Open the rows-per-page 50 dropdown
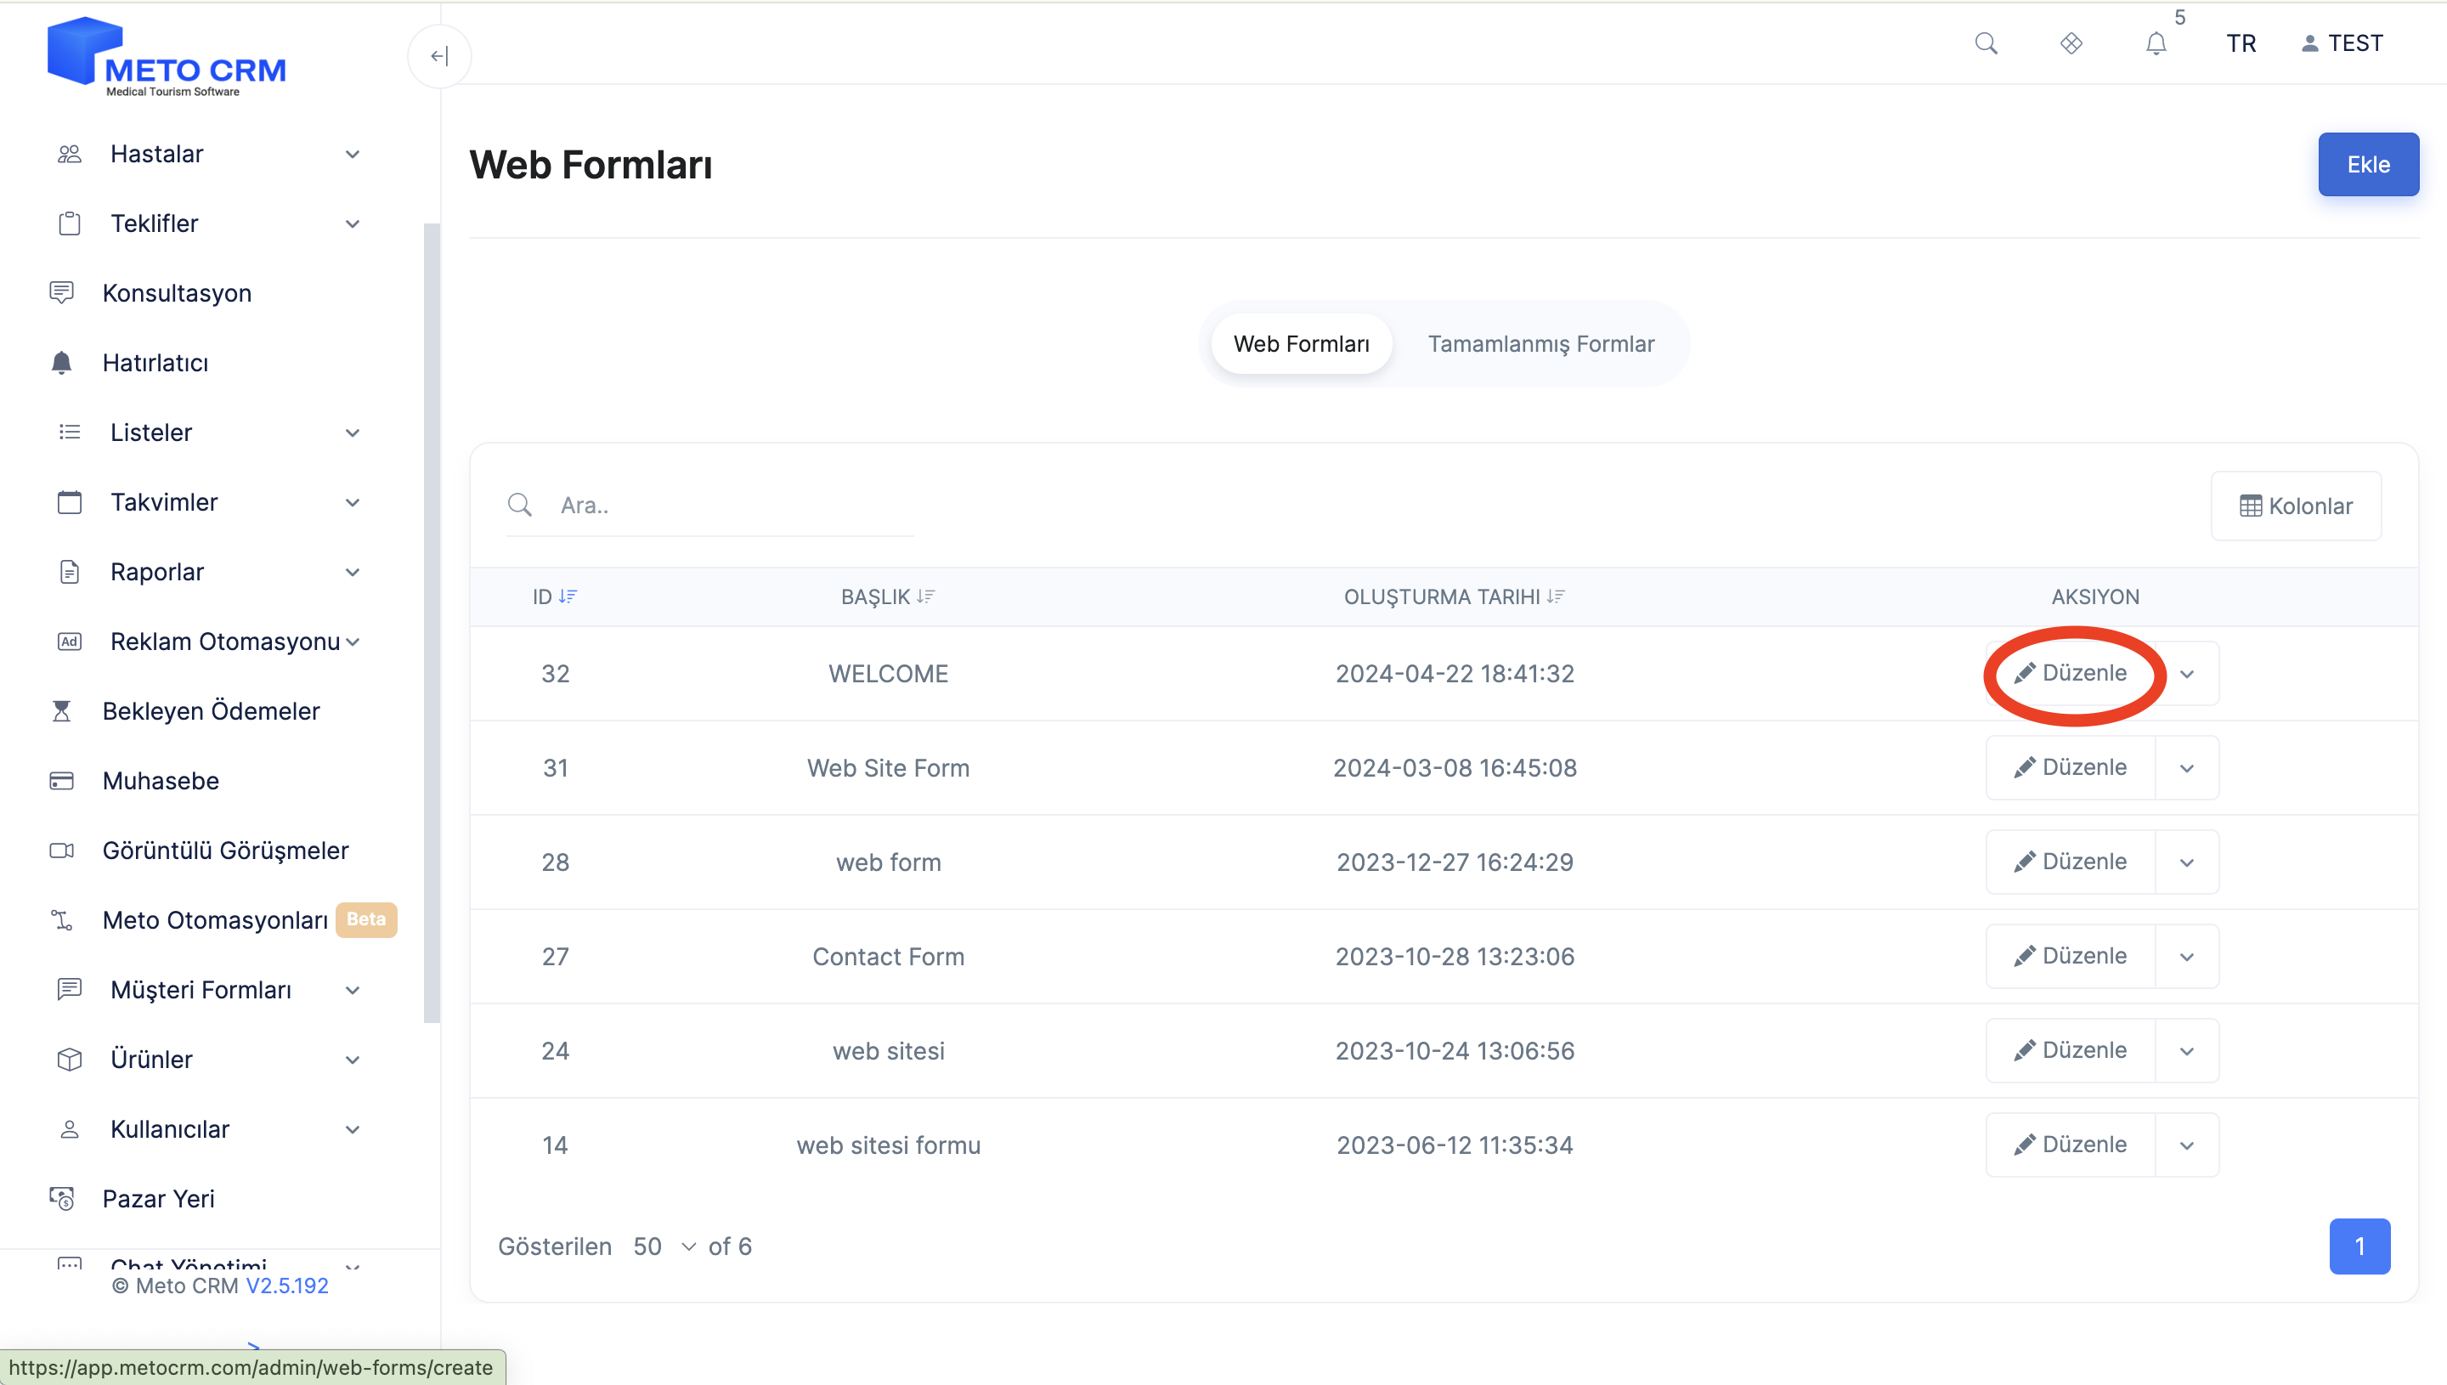The image size is (2447, 1385). point(663,1246)
